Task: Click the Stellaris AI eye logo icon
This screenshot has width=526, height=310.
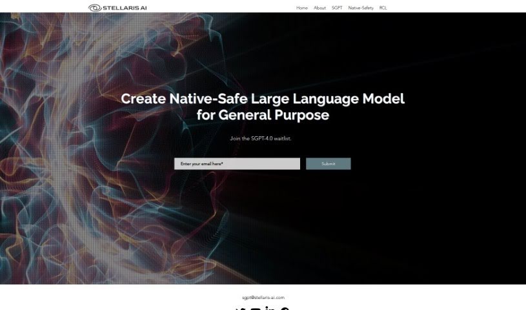Action: coord(95,8)
